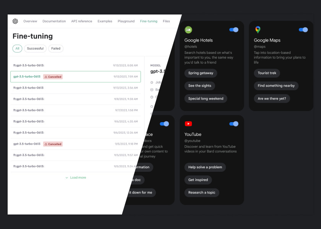The image size is (321, 229).
Task: Select the cancelled job from 9/13/2023, 7:59 AM
Action: point(76,77)
